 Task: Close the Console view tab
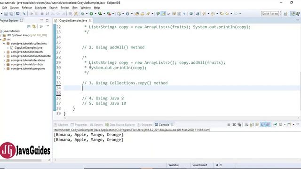pos(172,125)
